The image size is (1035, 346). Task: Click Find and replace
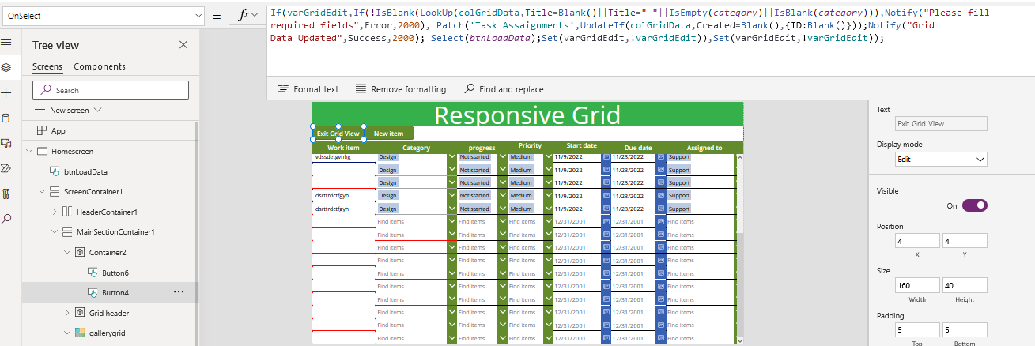click(x=504, y=89)
